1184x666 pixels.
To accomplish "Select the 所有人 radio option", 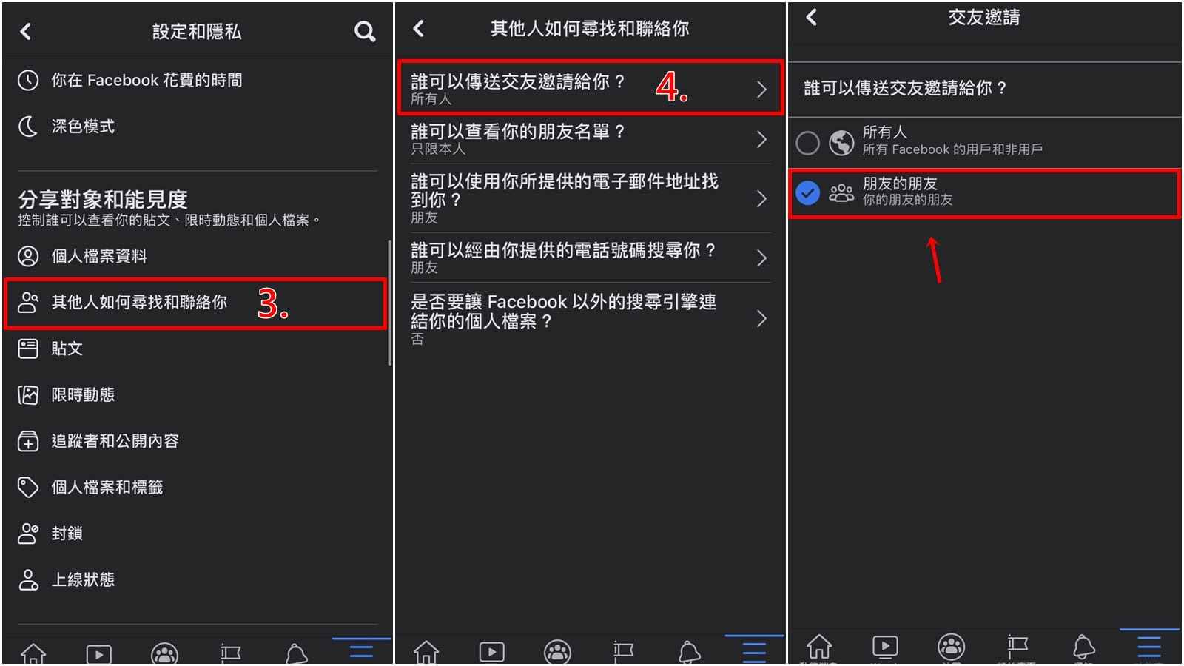I will 807,142.
